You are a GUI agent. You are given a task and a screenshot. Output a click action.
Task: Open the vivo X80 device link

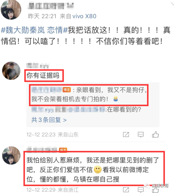point(84,16)
